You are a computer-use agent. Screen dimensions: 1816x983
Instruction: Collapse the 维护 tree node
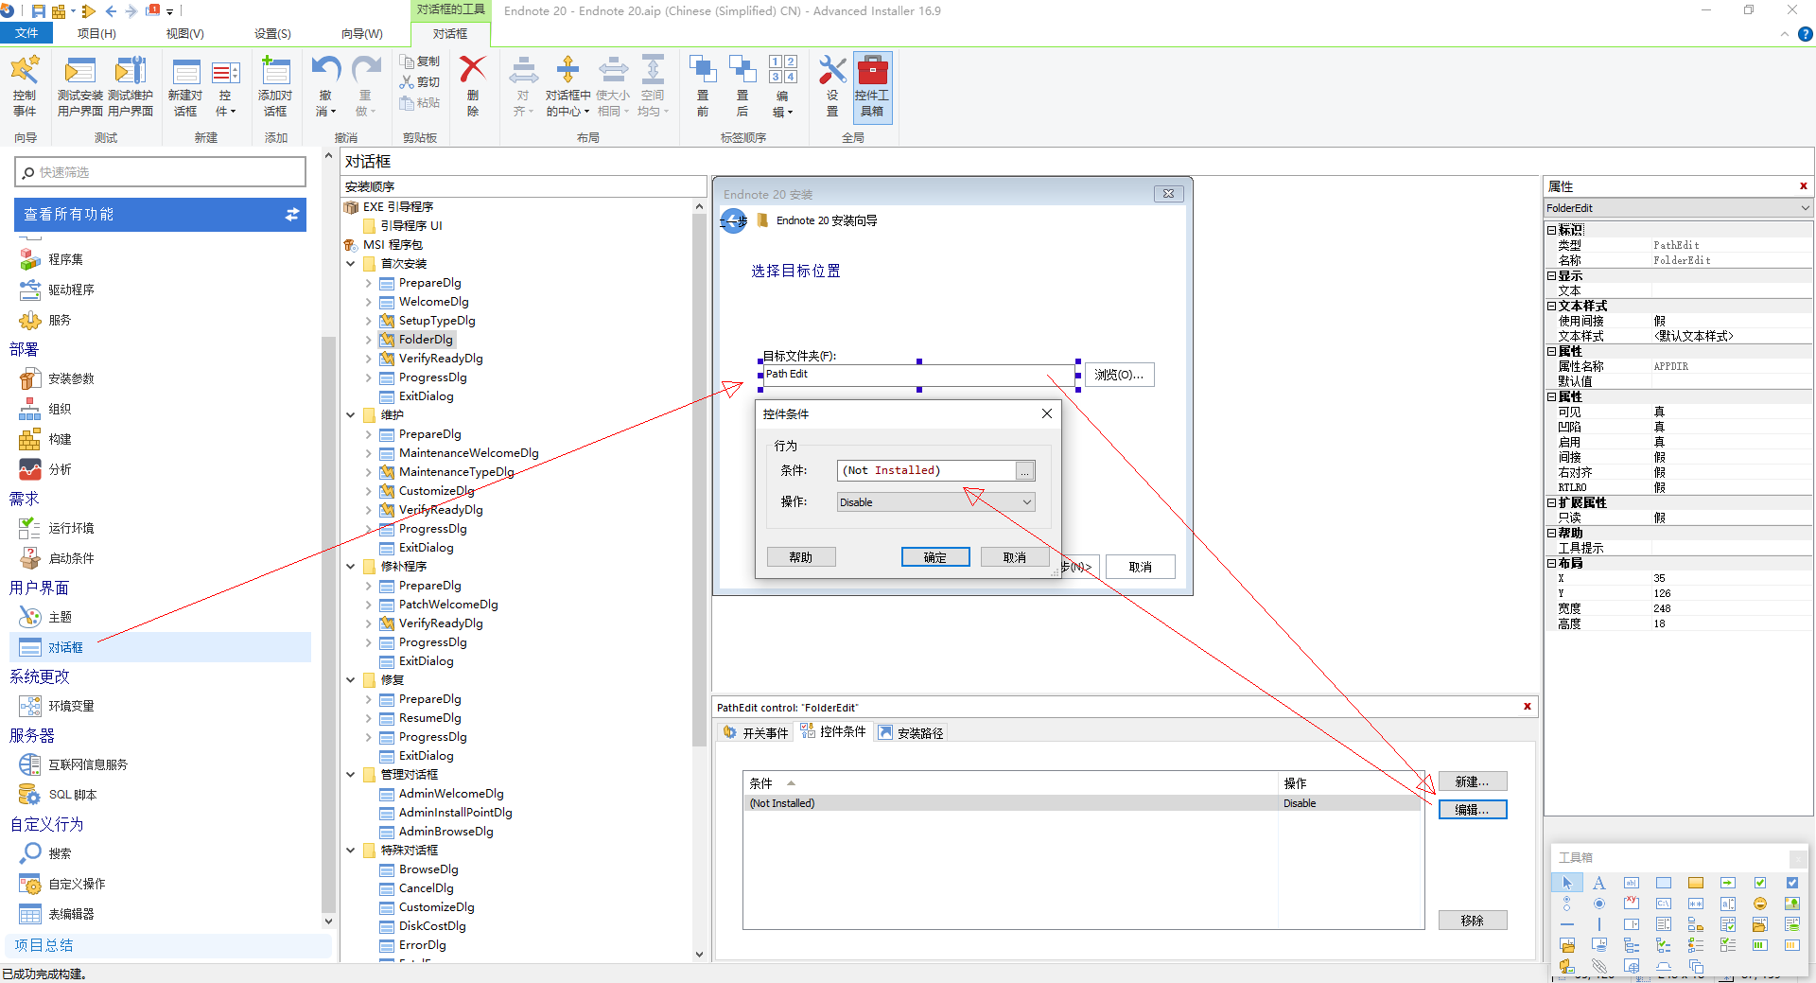tap(351, 415)
